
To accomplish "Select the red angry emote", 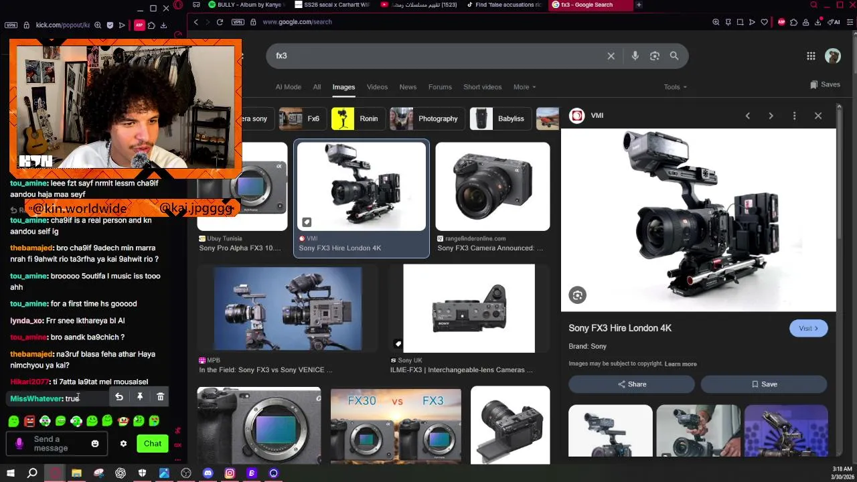I will (x=29, y=421).
